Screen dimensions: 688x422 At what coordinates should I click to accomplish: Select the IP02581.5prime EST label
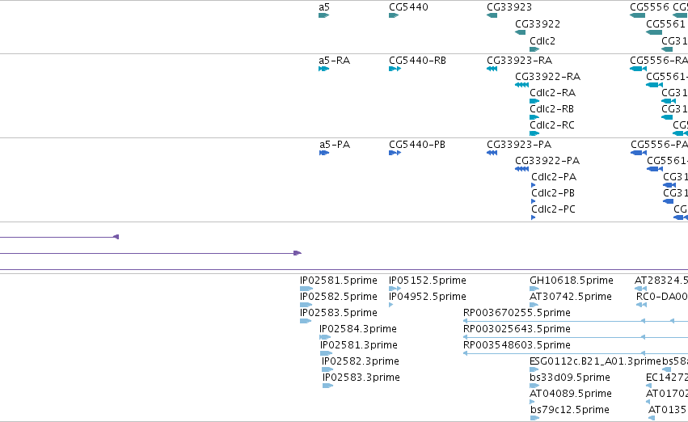[x=338, y=281]
